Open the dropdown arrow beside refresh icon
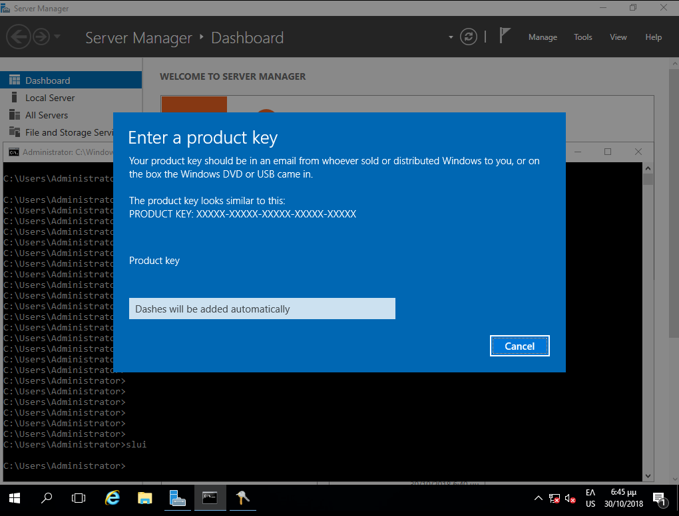679x516 pixels. [451, 37]
